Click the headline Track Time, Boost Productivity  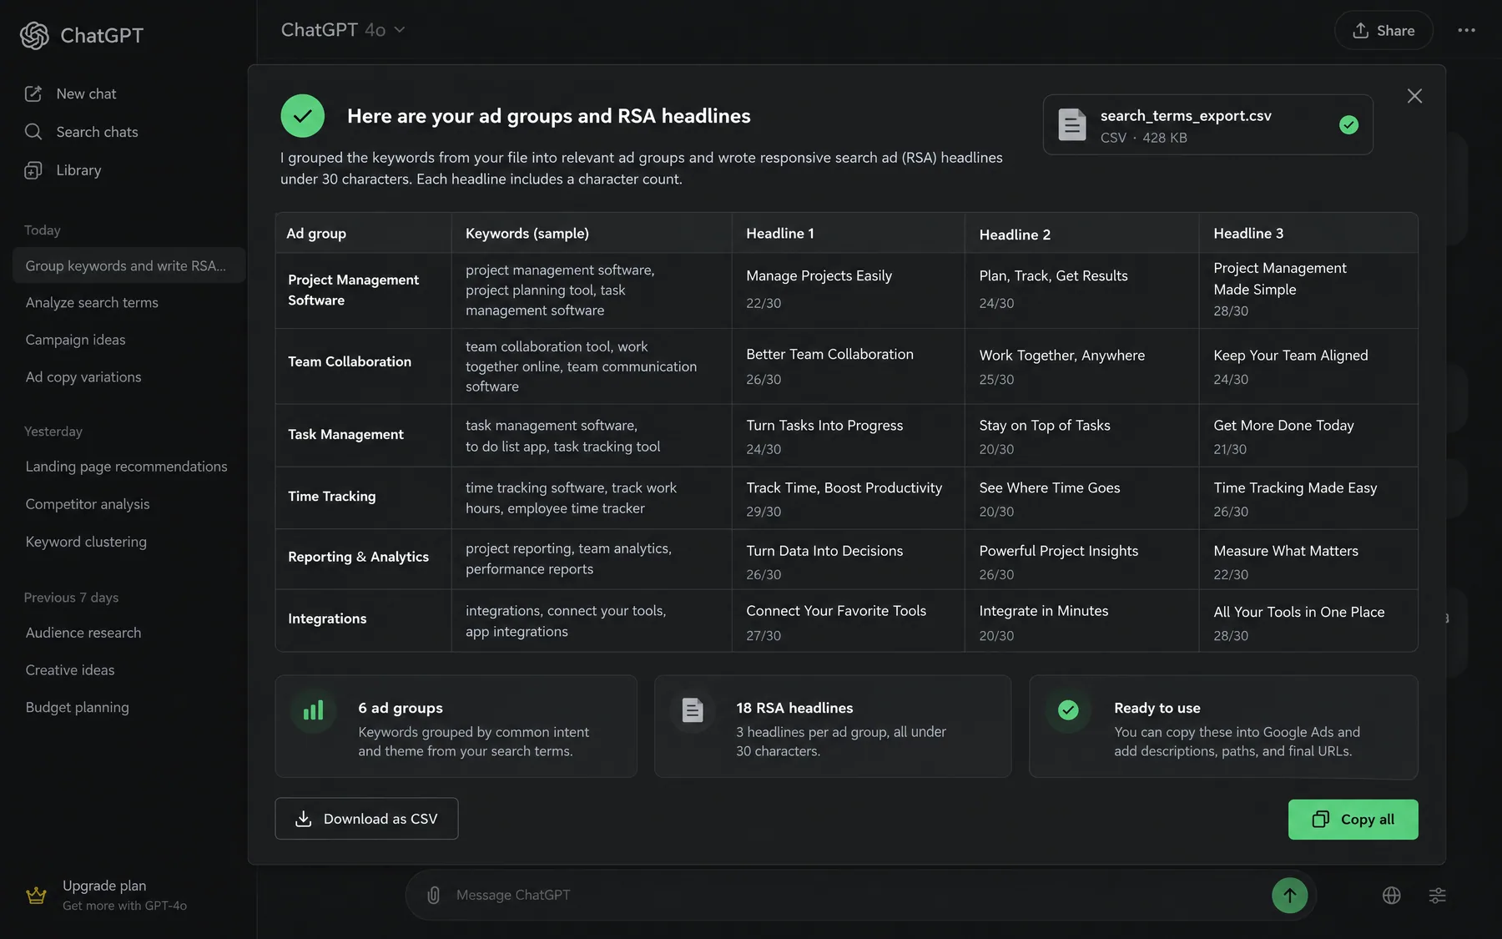coord(844,488)
